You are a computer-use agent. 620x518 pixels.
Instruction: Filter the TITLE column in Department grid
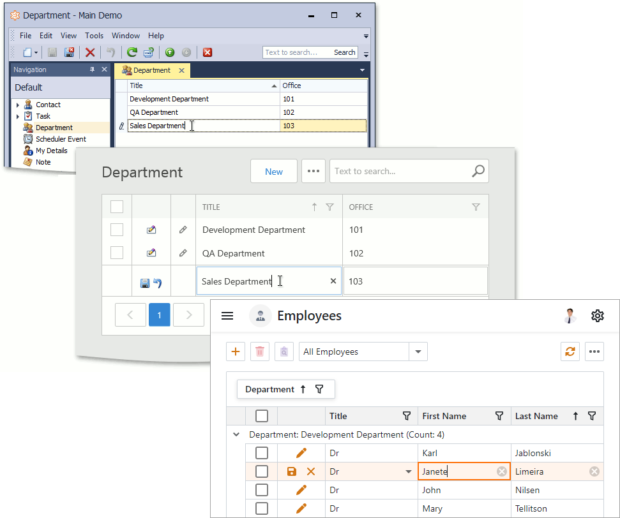coord(329,207)
